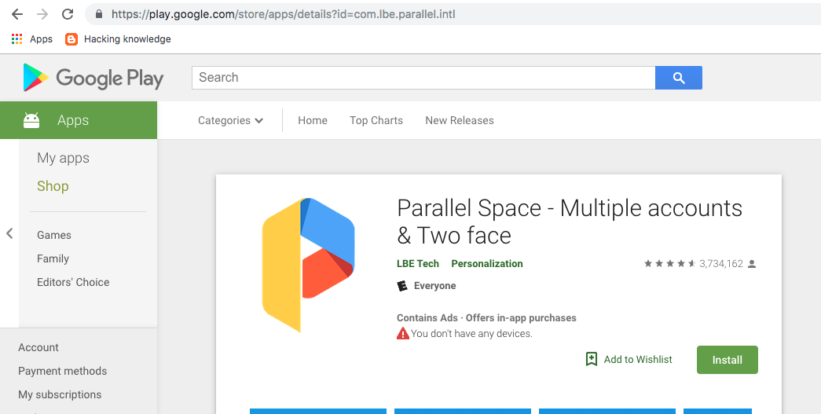Click the browser address bar URL
This screenshot has height=414, width=821.
284,14
